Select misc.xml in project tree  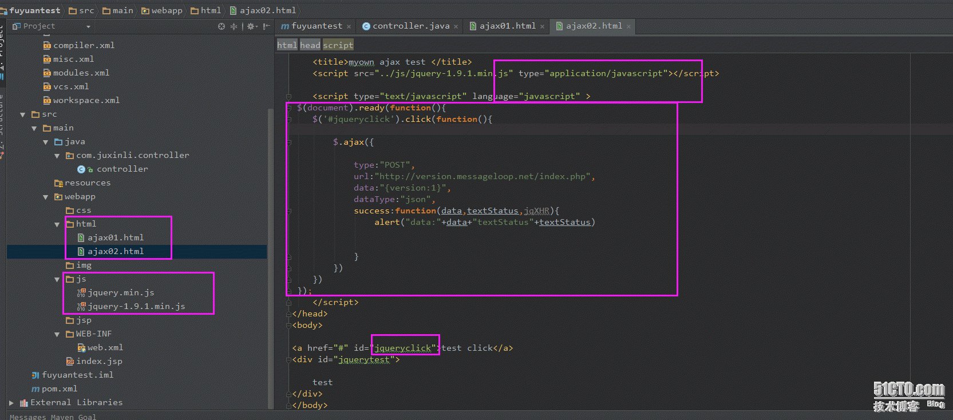click(x=68, y=59)
